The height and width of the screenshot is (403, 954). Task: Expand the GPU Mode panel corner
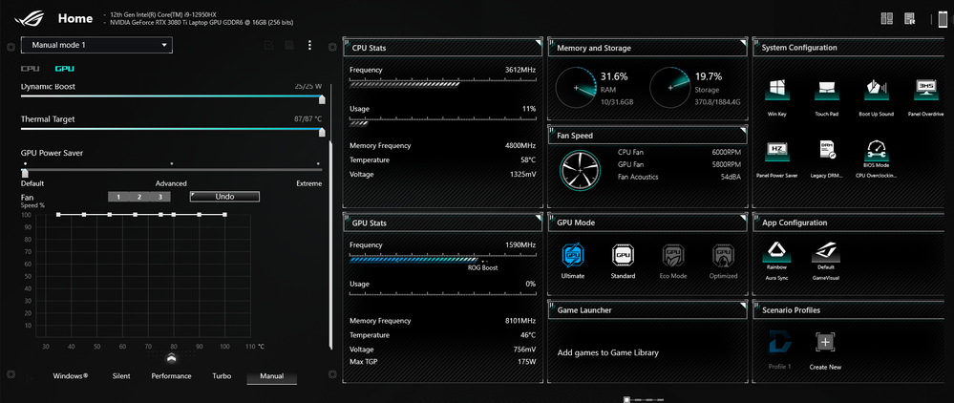pos(743,218)
